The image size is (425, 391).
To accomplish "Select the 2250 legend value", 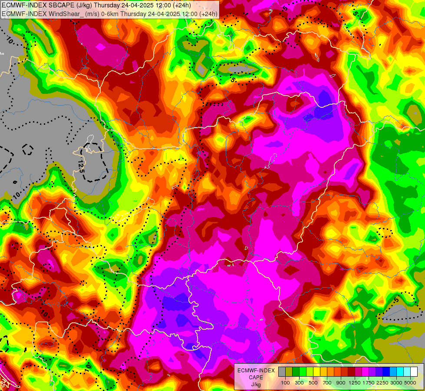I will [x=382, y=383].
